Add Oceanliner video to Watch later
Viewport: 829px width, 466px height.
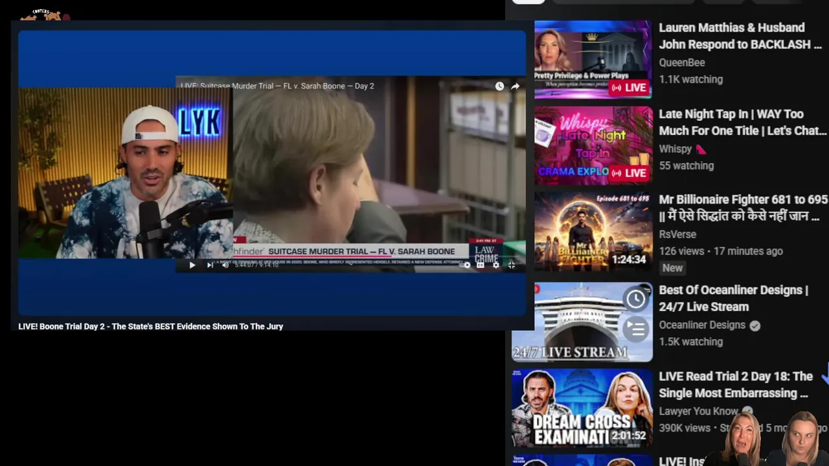click(x=636, y=298)
